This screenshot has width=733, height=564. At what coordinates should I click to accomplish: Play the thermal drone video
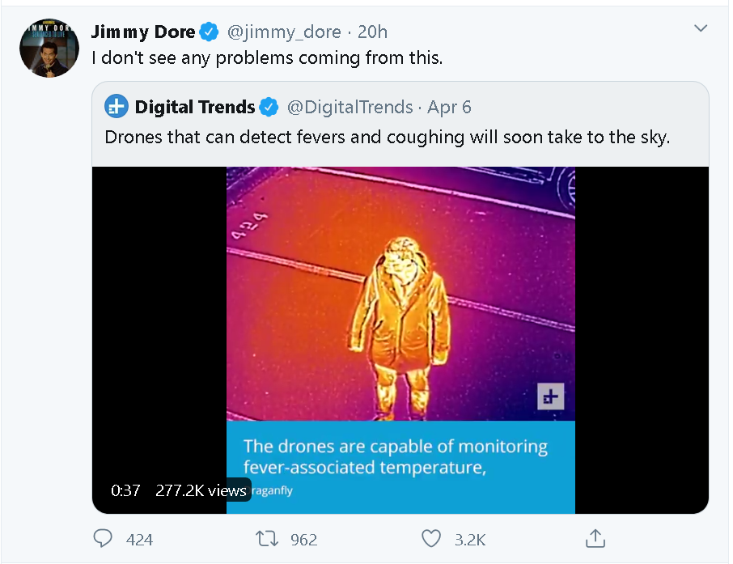click(400, 340)
